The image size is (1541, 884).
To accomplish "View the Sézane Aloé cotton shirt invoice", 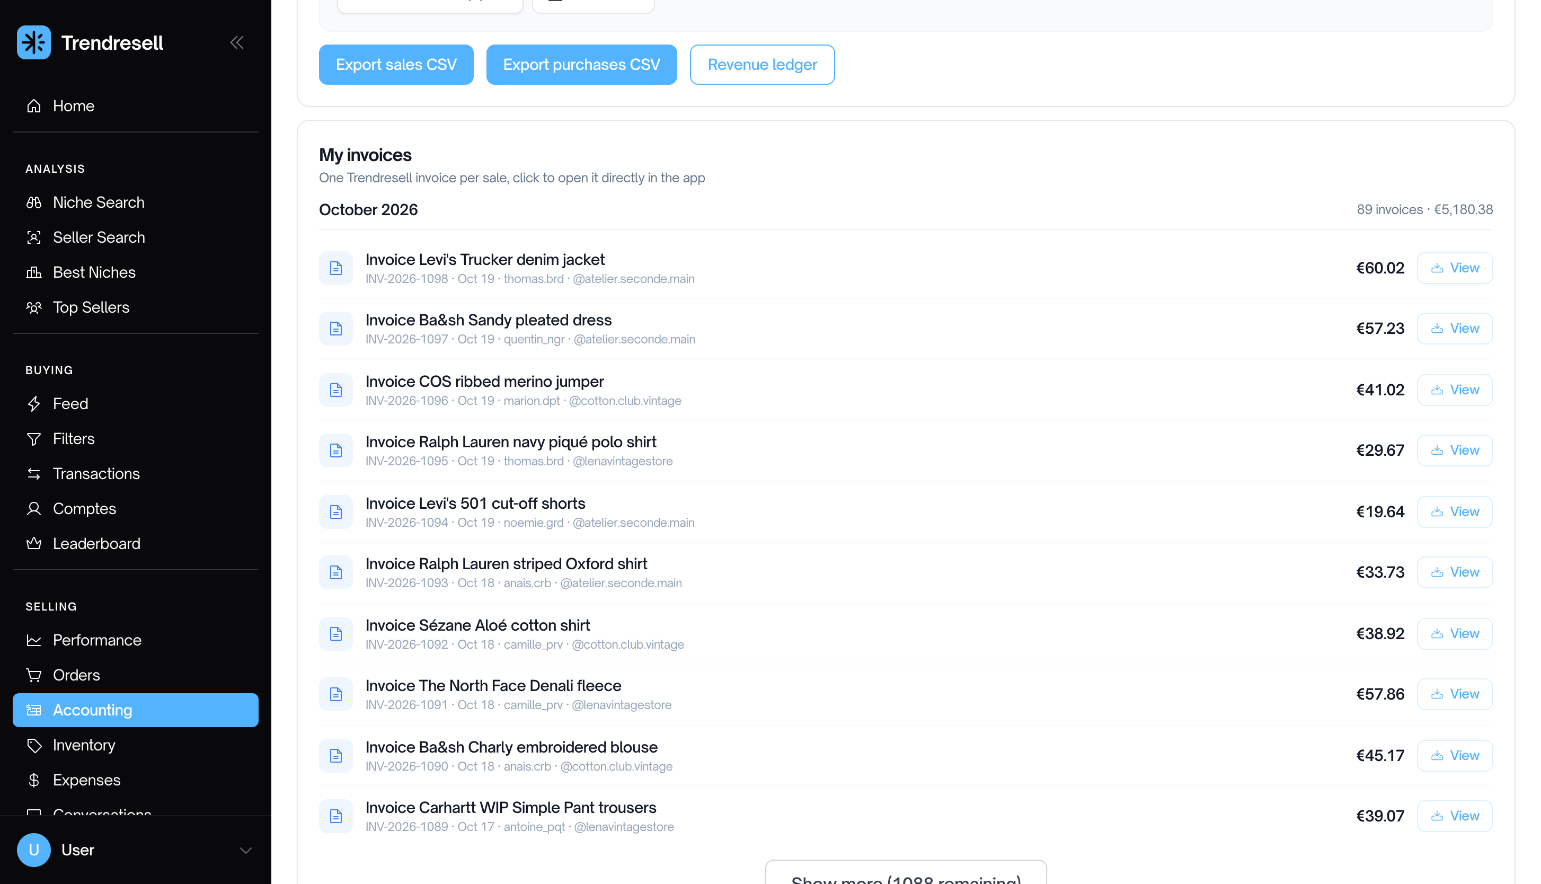I will [x=1455, y=633].
